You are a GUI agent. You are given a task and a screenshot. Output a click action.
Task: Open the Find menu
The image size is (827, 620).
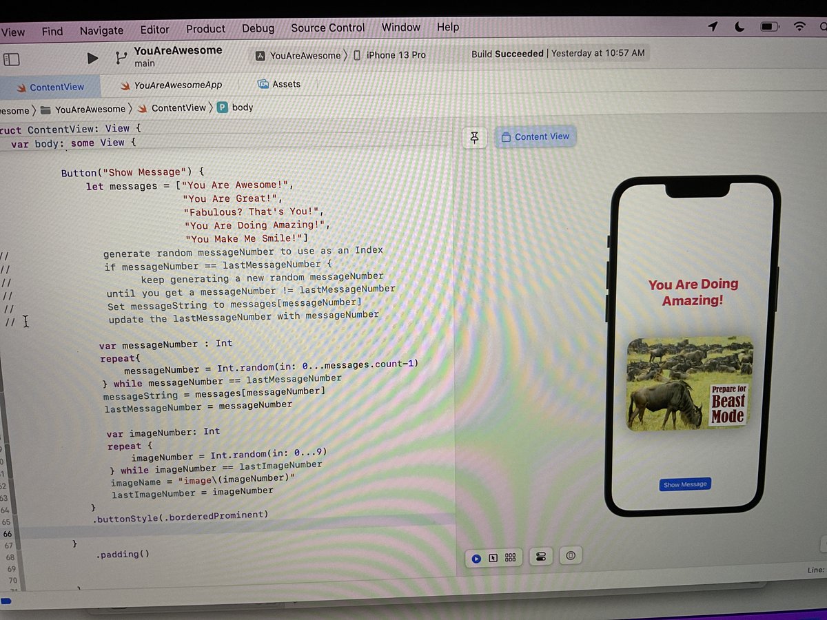coord(52,31)
